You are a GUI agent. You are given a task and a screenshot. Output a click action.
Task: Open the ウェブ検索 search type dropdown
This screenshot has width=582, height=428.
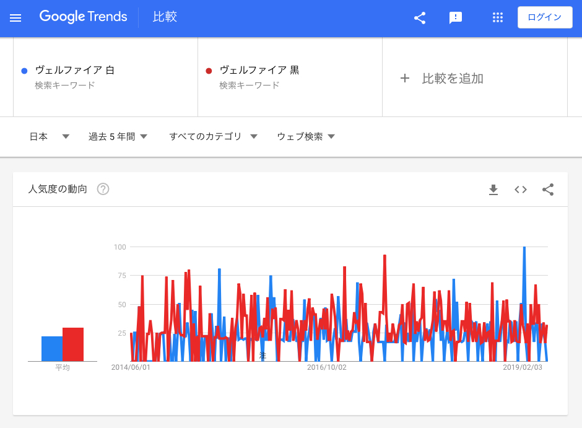coord(306,137)
